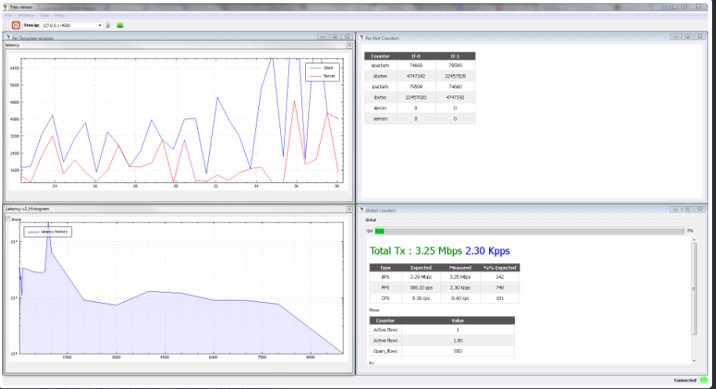Open the View menu
Viewport: 716px width, 389px height.
point(45,16)
